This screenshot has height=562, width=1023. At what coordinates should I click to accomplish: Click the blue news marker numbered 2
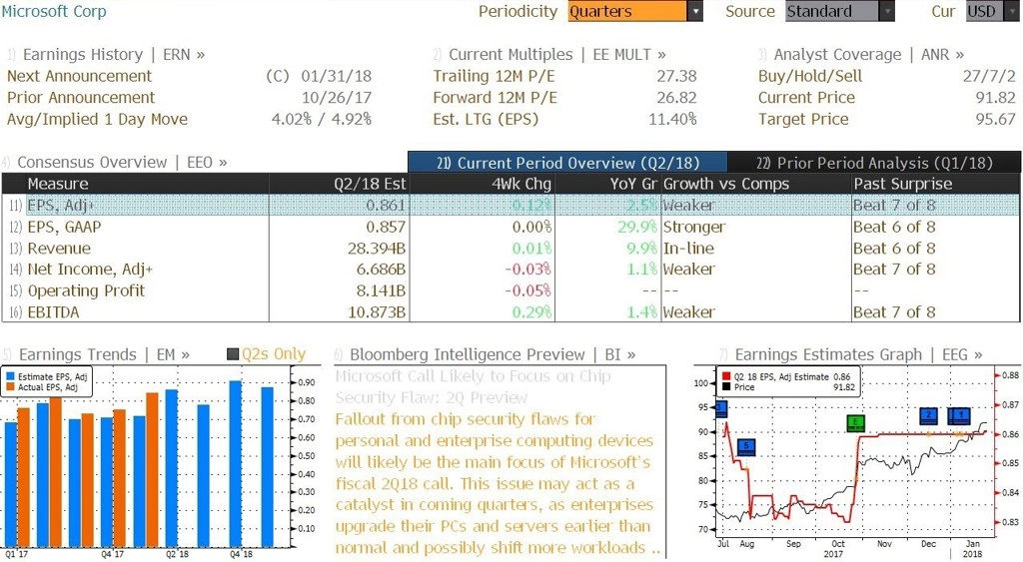[x=928, y=415]
